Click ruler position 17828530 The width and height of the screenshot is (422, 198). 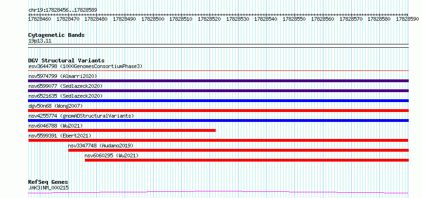coord(238,19)
